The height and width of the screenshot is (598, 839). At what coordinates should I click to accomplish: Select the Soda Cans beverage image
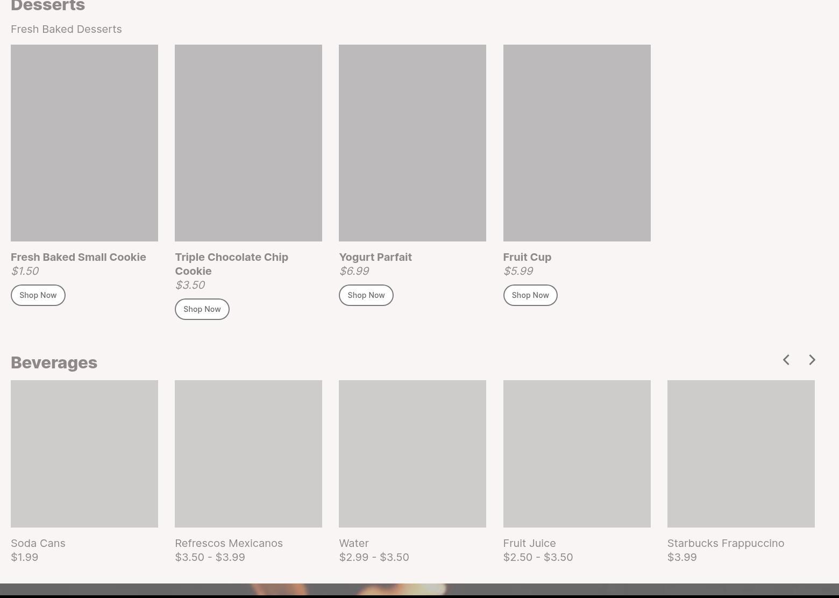click(84, 454)
